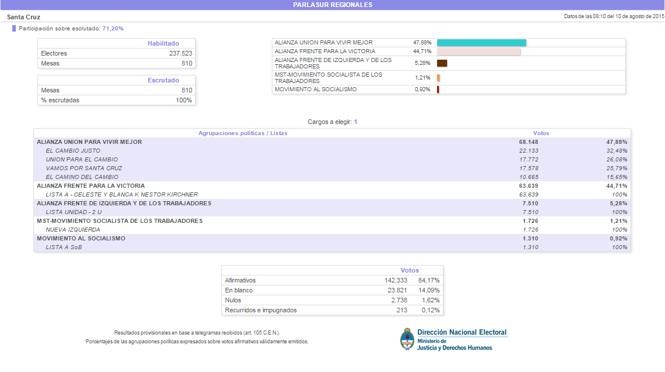665x372 pixels.
Task: Click the brown Frente de Izquierda bar
Action: 442,63
